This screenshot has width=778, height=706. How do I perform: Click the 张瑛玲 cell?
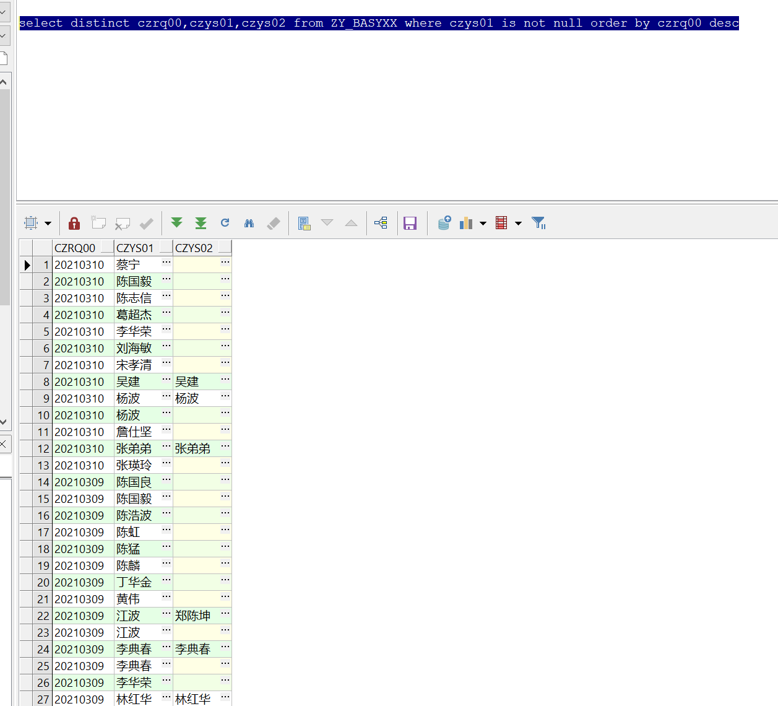pyautogui.click(x=143, y=466)
